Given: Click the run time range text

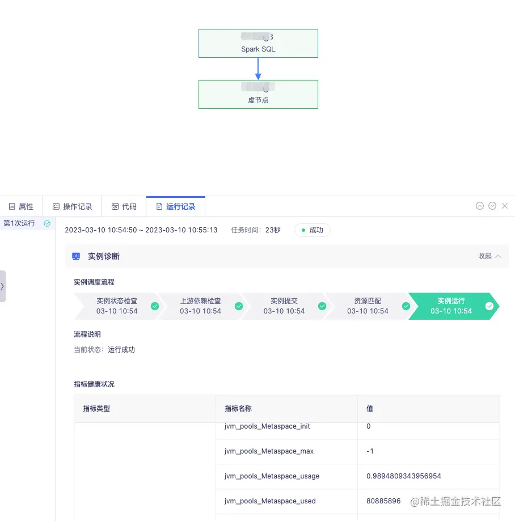Looking at the screenshot, I should [141, 230].
